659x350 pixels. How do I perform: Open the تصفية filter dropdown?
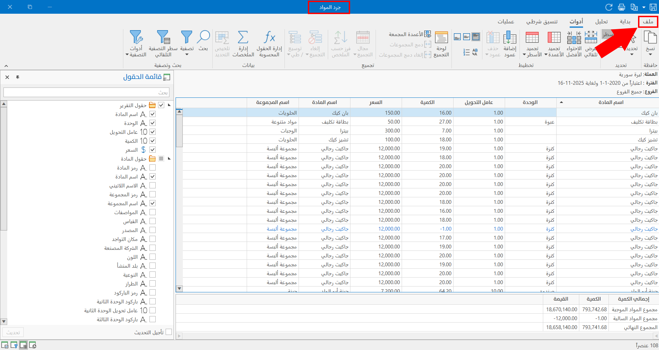187,55
